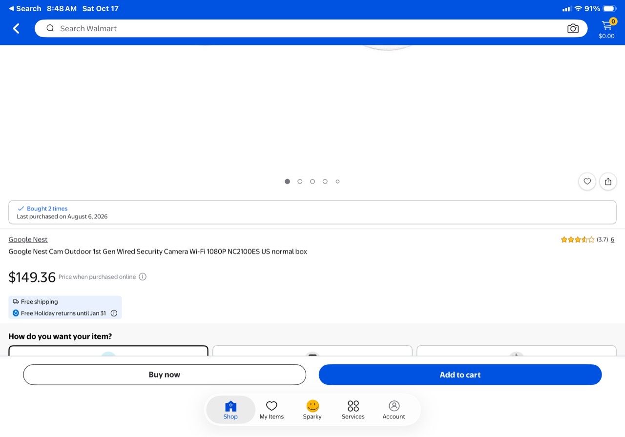Tap the Buy now button
625x437 pixels.
coord(165,375)
